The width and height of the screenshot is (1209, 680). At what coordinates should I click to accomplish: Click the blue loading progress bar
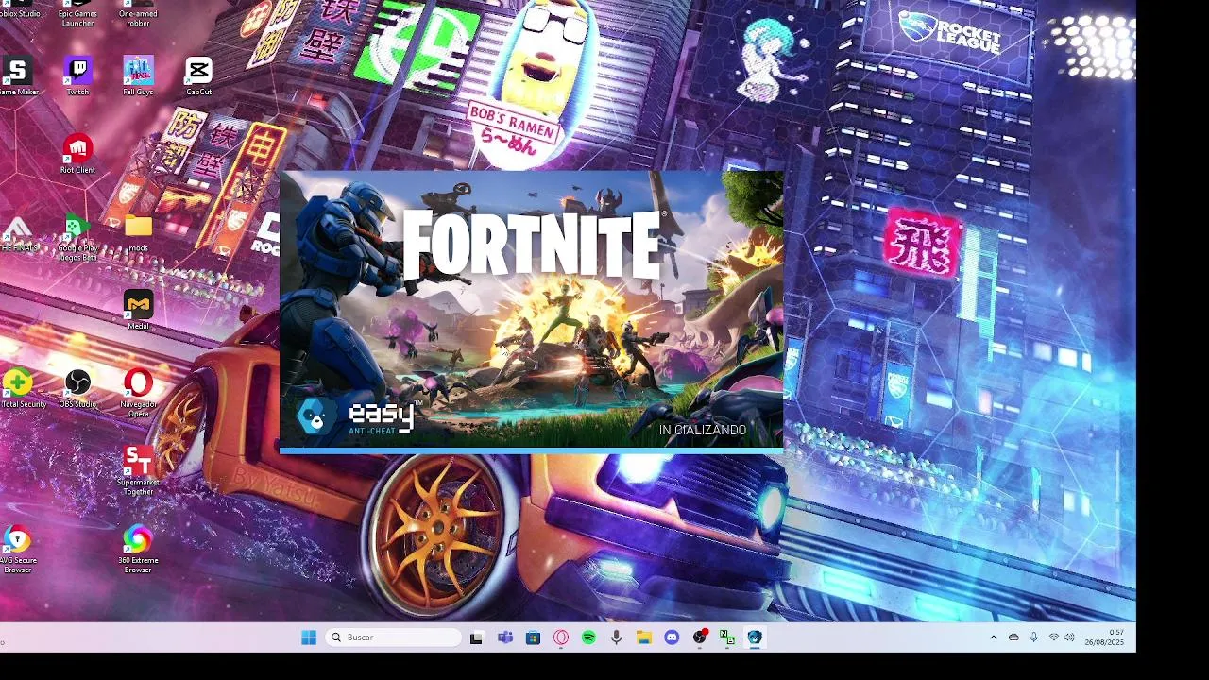(532, 450)
